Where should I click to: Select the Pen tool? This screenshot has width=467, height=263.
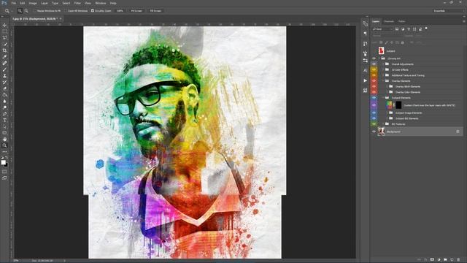[x=4, y=114]
